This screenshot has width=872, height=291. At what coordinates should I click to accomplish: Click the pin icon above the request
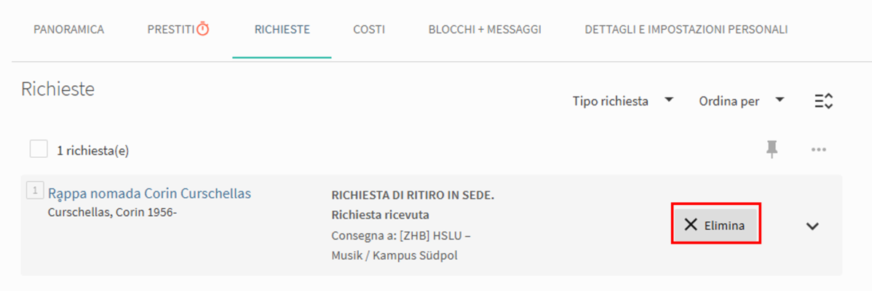pyautogui.click(x=772, y=149)
